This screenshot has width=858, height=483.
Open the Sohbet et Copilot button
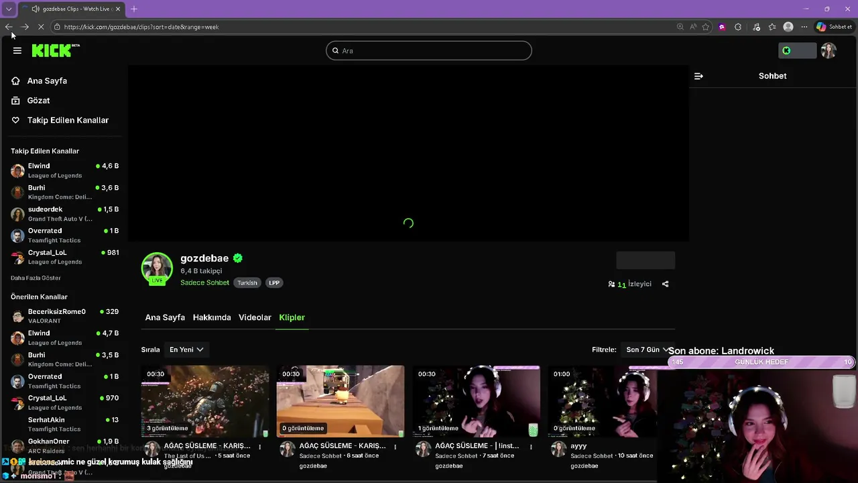point(835,27)
